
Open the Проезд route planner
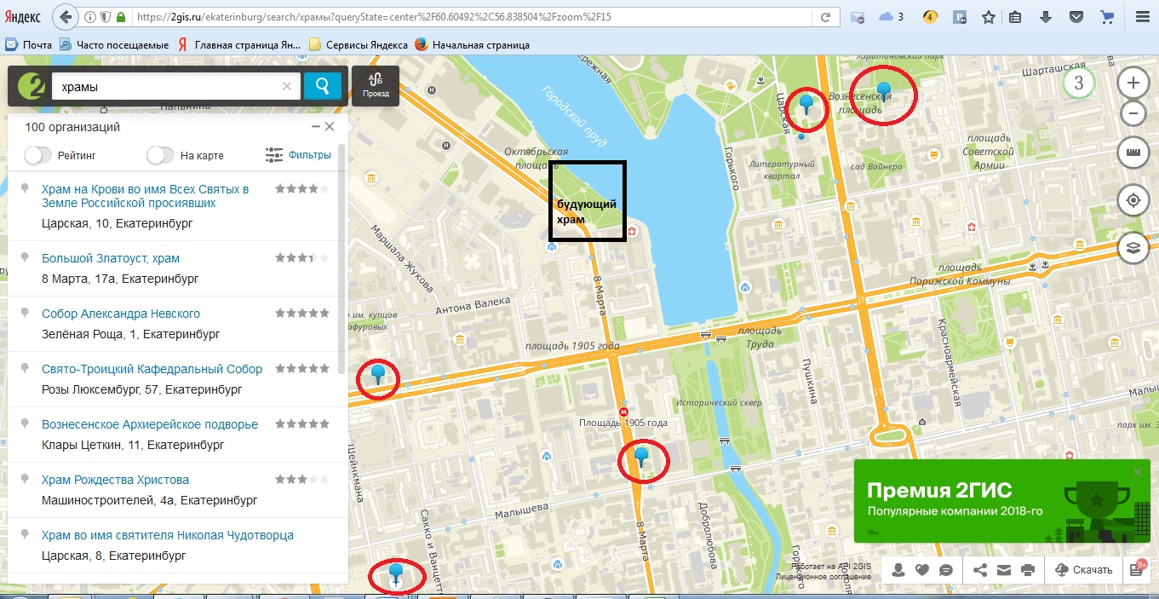[x=376, y=86]
